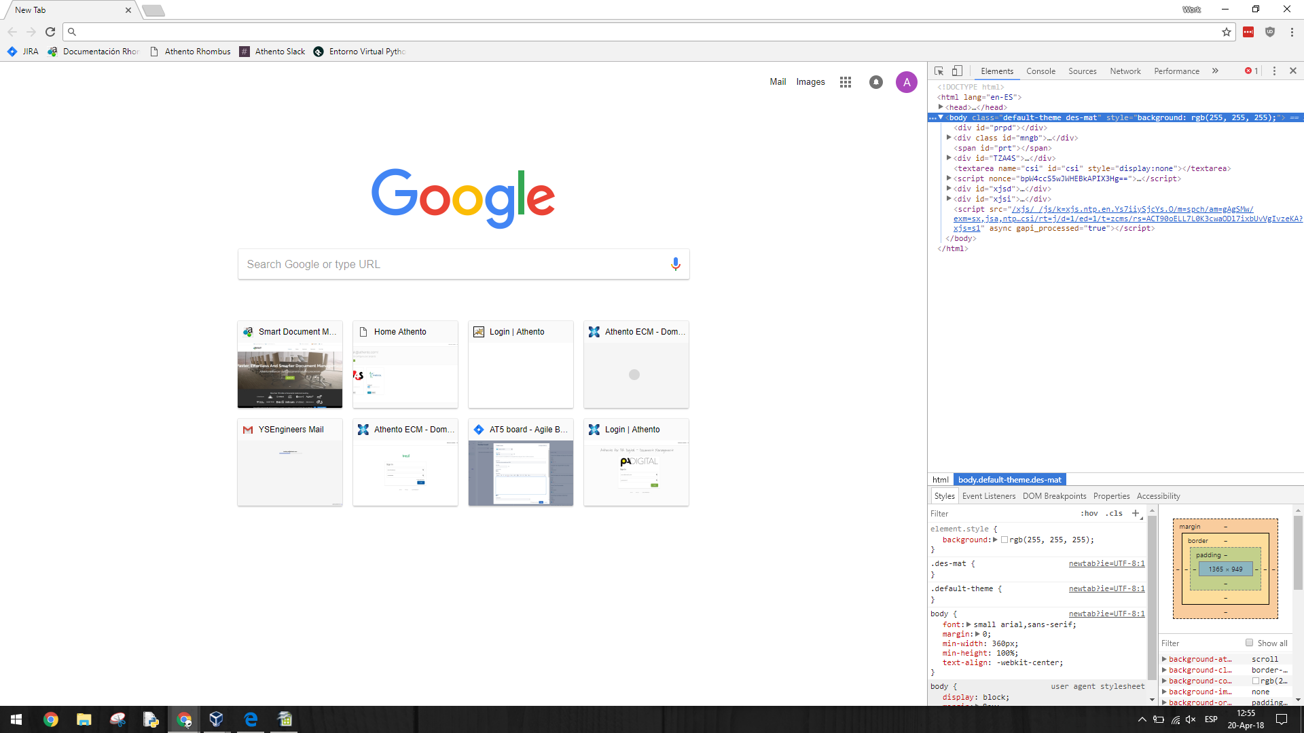1304x733 pixels.
Task: Enable the Show all checkbox in Computed panel
Action: 1250,643
